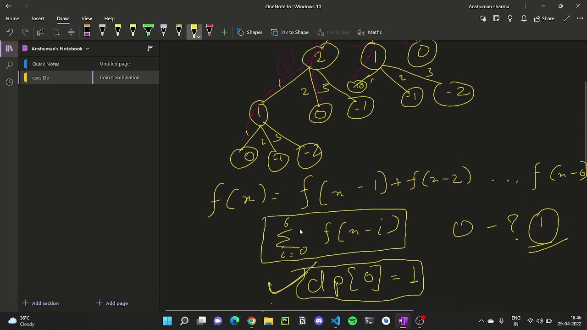Open the Untitled page

pyautogui.click(x=126, y=64)
